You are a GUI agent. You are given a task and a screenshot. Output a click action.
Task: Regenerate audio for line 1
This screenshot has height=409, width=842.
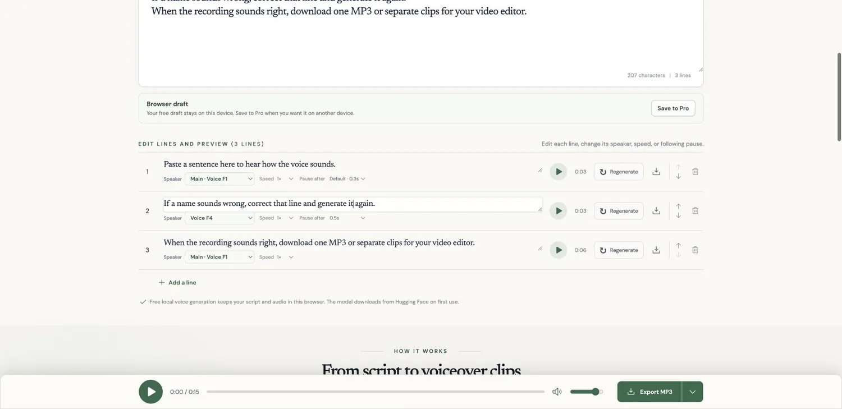click(619, 172)
